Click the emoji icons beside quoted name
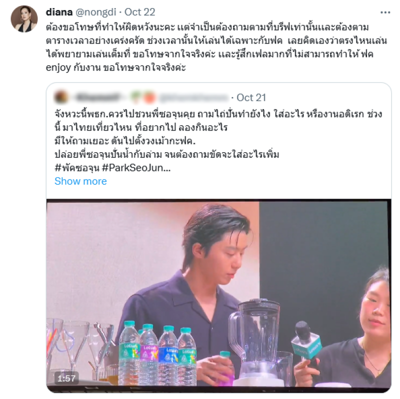 tap(142, 97)
